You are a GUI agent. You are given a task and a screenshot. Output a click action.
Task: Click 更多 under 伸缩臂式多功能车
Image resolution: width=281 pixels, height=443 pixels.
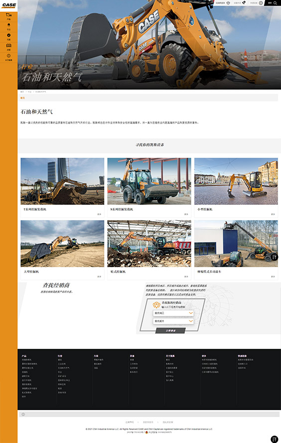(x=273, y=277)
